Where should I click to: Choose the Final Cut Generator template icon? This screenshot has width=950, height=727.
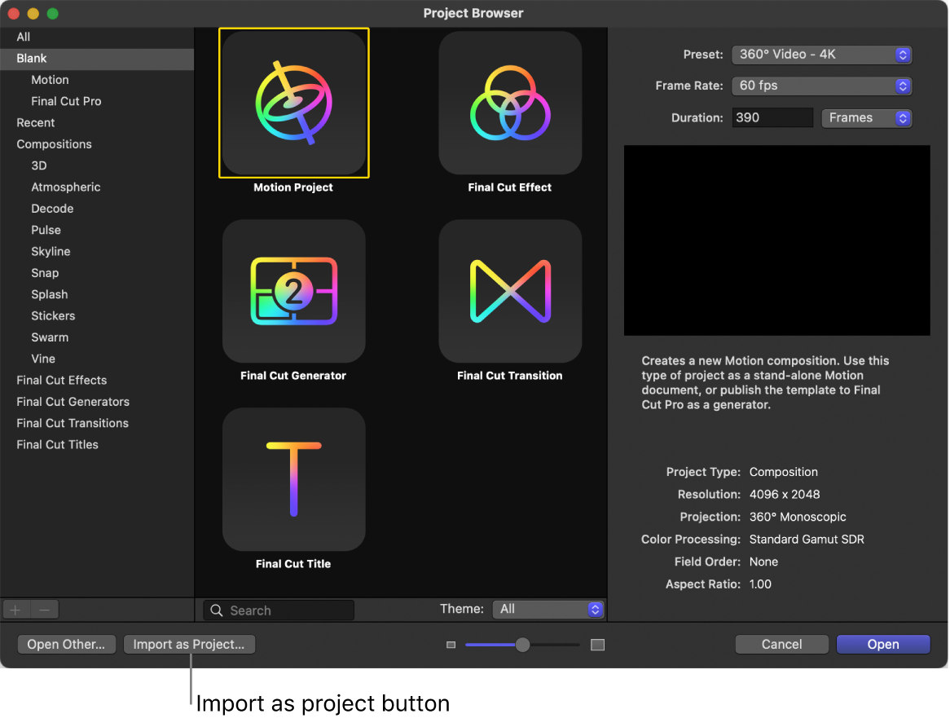(293, 292)
